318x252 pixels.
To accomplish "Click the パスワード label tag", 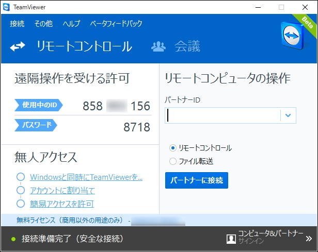I will [36, 125].
